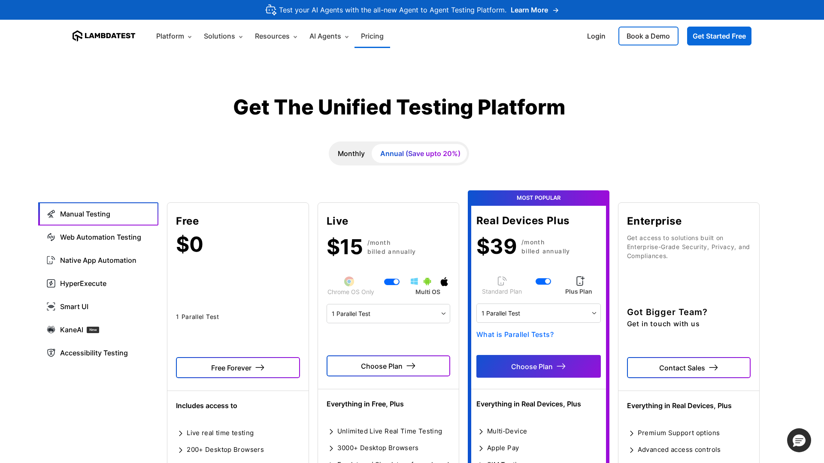
Task: Expand the Apple Pay feature item
Action: pyautogui.click(x=503, y=448)
